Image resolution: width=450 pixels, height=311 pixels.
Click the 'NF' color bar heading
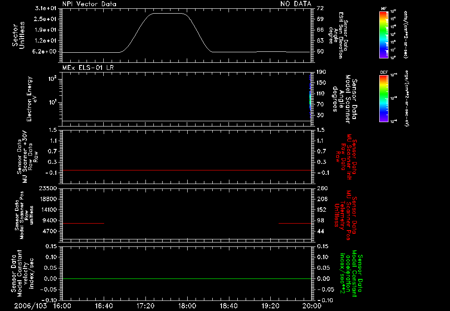pyautogui.click(x=384, y=9)
